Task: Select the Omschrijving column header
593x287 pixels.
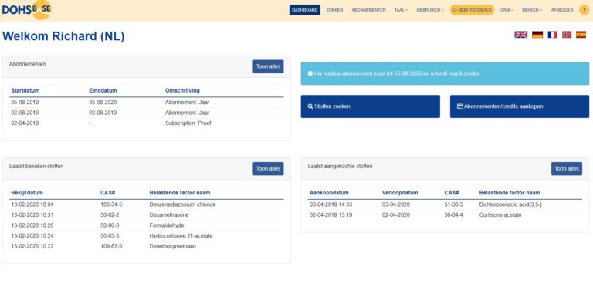Action: tap(183, 90)
